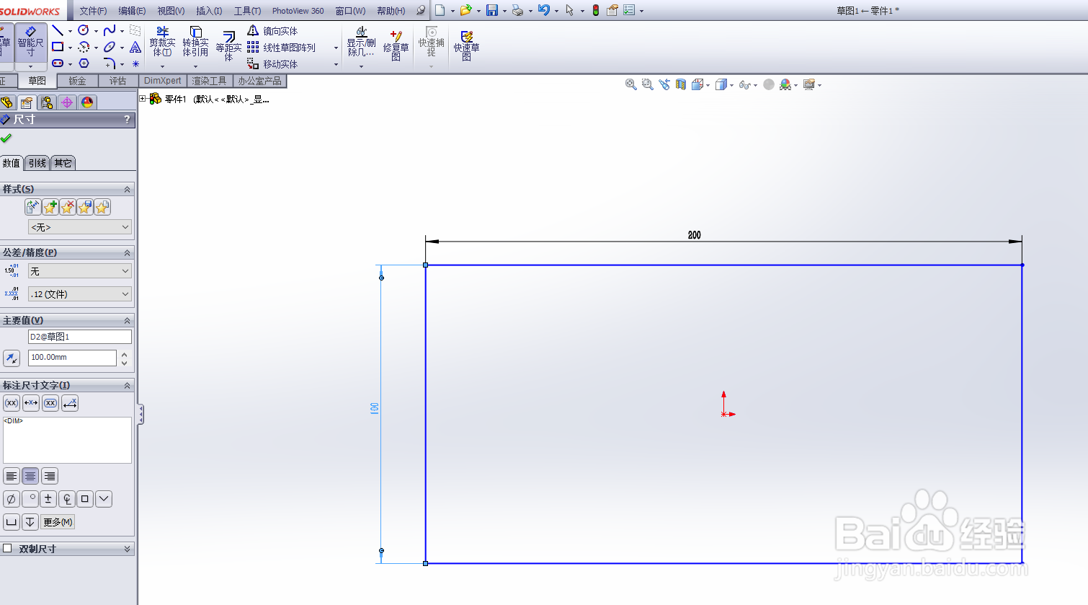Viewport: 1088px width, 605px height.
Task: Toggle the 100.00mm driven/reverse direction button
Action: pyautogui.click(x=12, y=358)
